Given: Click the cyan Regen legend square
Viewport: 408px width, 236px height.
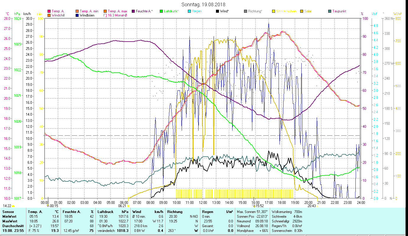Looking at the screenshot, I should (x=189, y=11).
